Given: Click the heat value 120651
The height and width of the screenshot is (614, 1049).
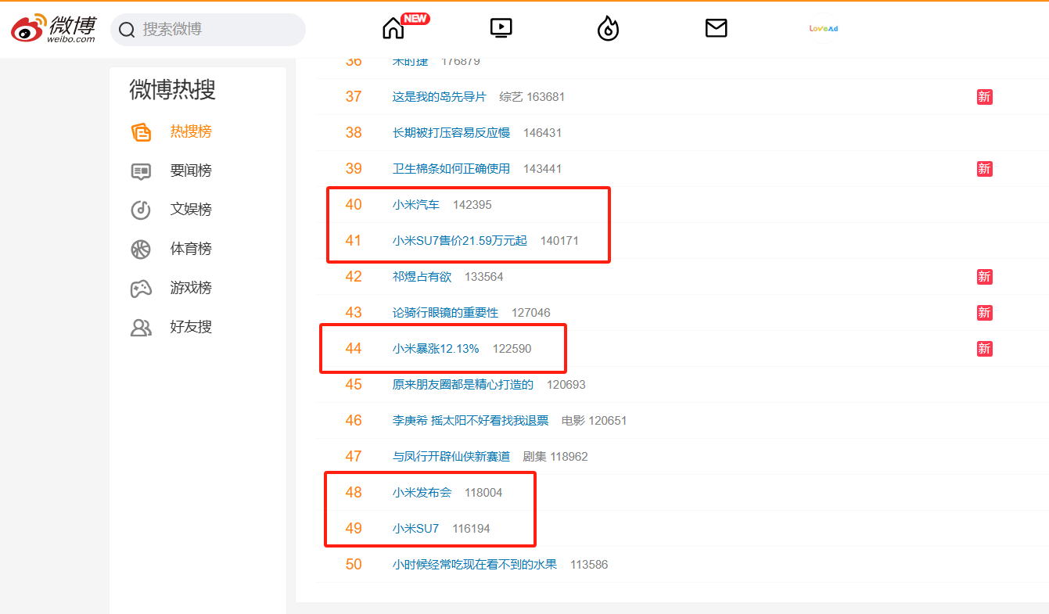Looking at the screenshot, I should pos(608,421).
